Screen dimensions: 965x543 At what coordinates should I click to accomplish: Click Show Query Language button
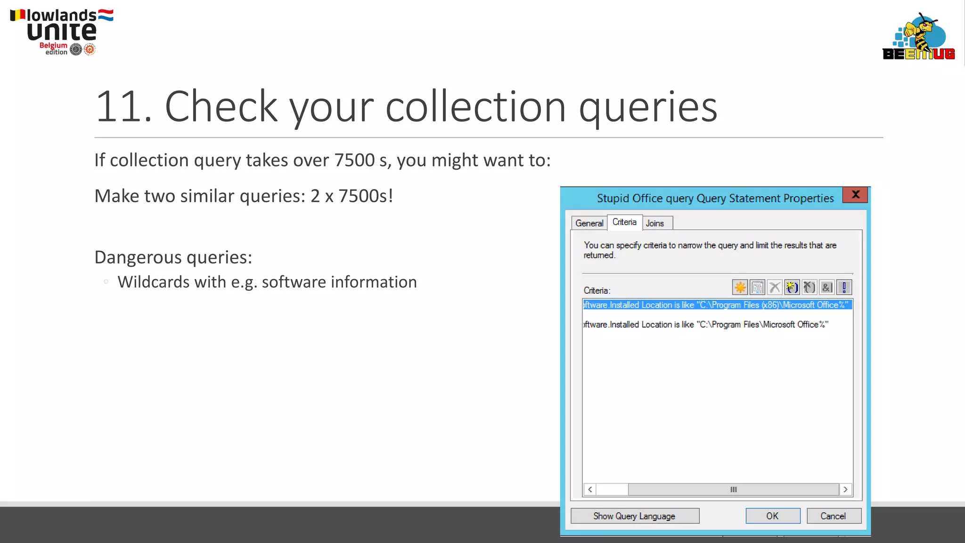(635, 516)
